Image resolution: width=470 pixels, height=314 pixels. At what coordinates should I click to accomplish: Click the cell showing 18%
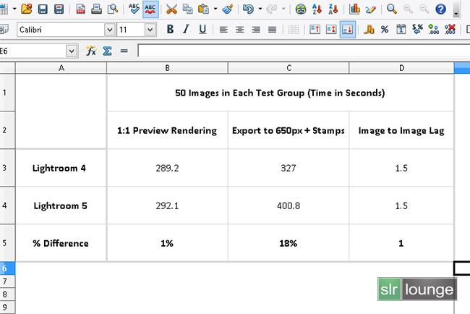[289, 243]
